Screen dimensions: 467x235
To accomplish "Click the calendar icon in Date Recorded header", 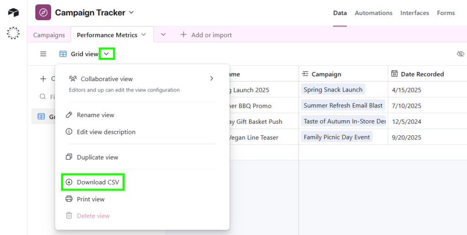I will [394, 74].
